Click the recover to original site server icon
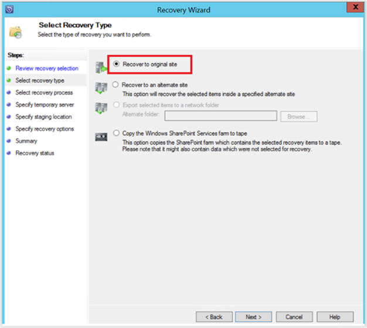 point(101,67)
